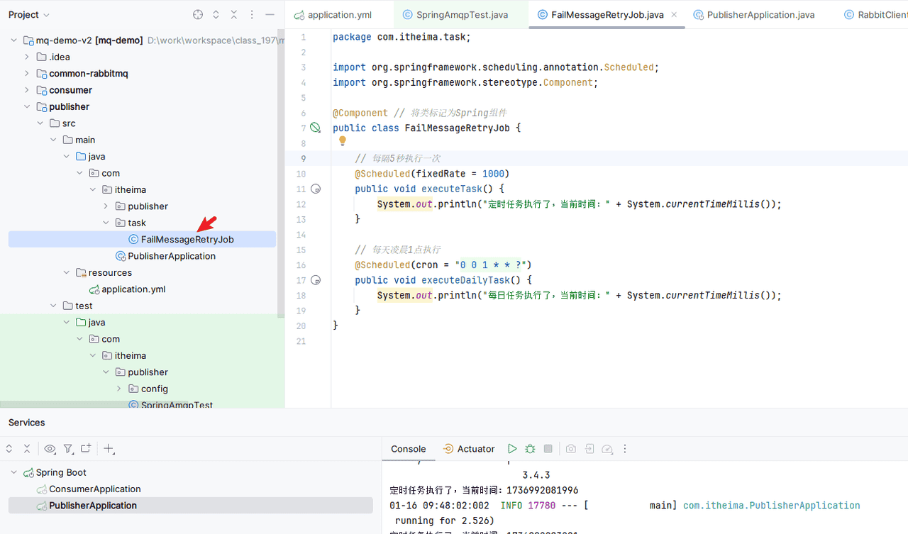Viewport: 908px width, 534px height.
Task: Open application.yml from the resources folder
Action: (133, 289)
